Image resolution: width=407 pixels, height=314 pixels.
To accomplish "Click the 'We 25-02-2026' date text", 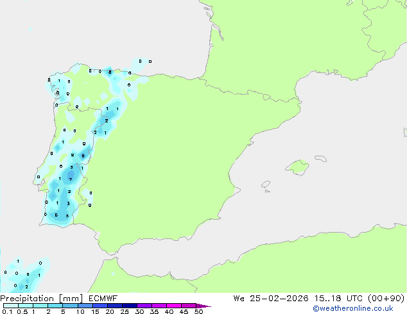I will coord(271,299).
